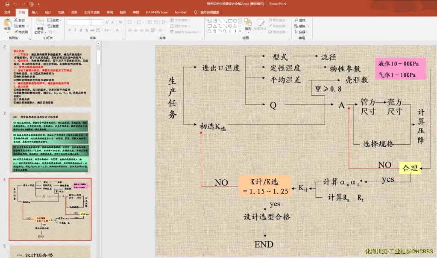Image resolution: width=437 pixels, height=258 pixels.
Task: Open the 视图 (View) tab
Action: click(x=123, y=12)
